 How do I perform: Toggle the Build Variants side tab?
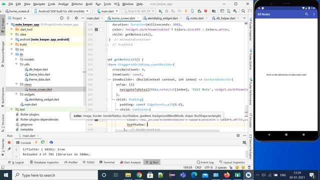pos(2,96)
